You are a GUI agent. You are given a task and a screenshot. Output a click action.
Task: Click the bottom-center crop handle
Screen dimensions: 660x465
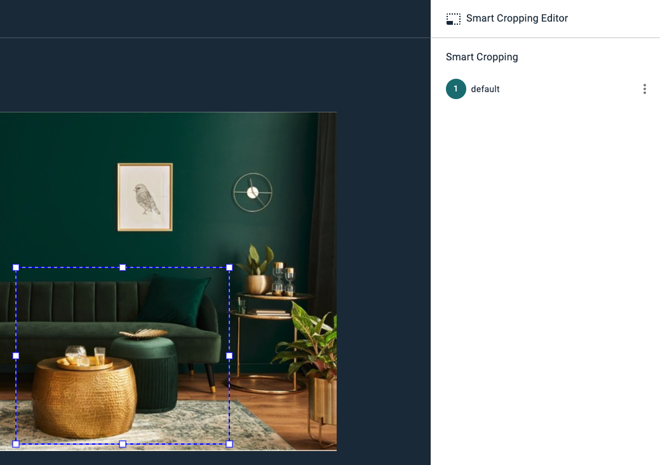point(123,444)
